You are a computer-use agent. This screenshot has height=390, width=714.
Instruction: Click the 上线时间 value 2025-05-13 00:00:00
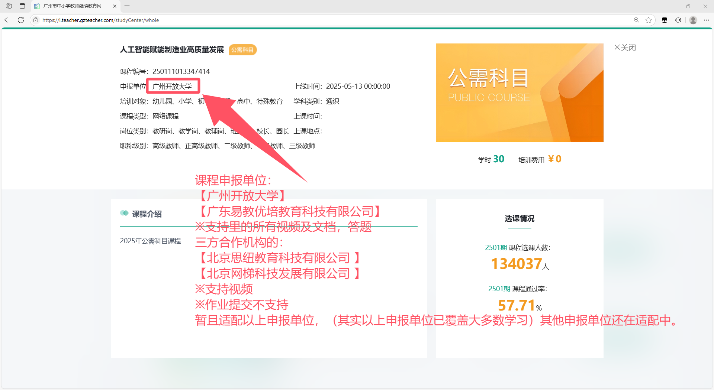358,86
